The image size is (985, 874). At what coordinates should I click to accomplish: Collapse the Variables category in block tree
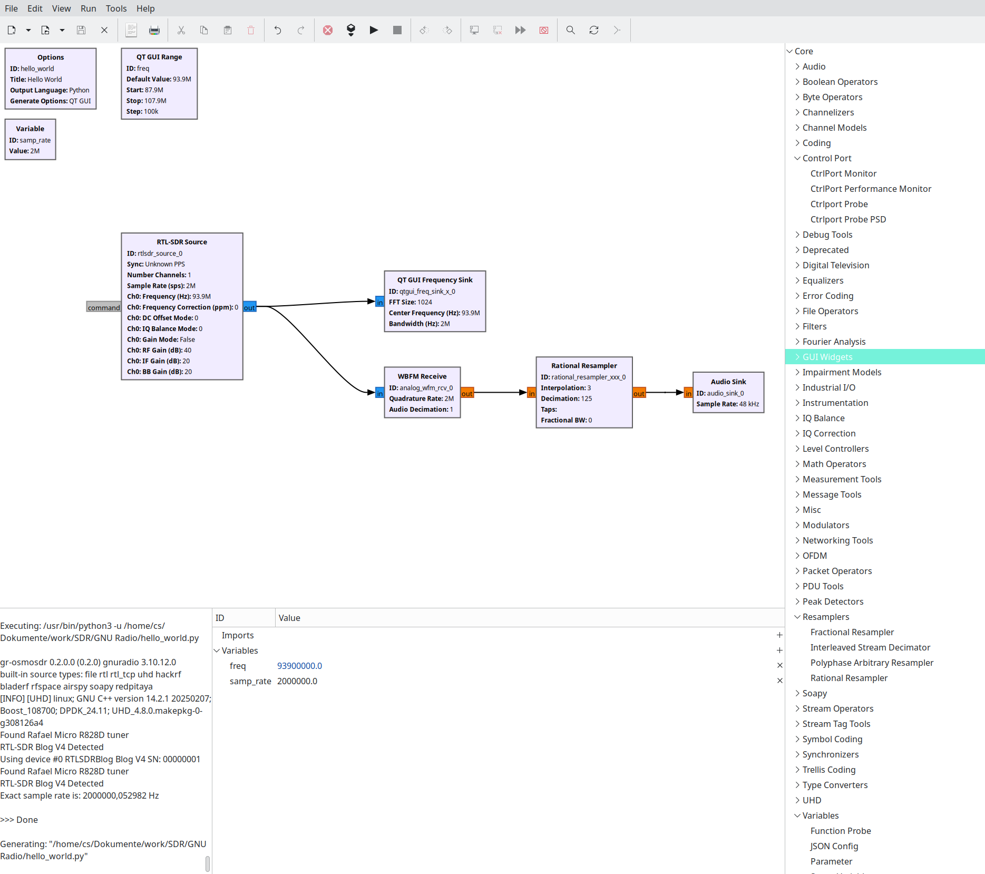click(x=797, y=815)
